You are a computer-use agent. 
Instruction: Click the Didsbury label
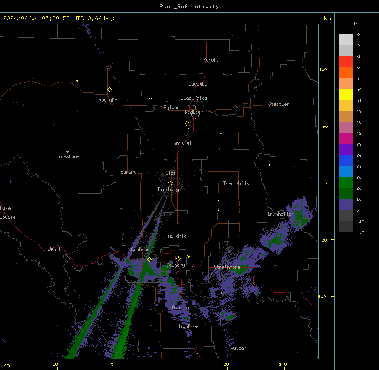point(168,189)
